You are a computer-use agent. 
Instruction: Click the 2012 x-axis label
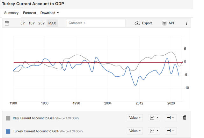point(140,103)
